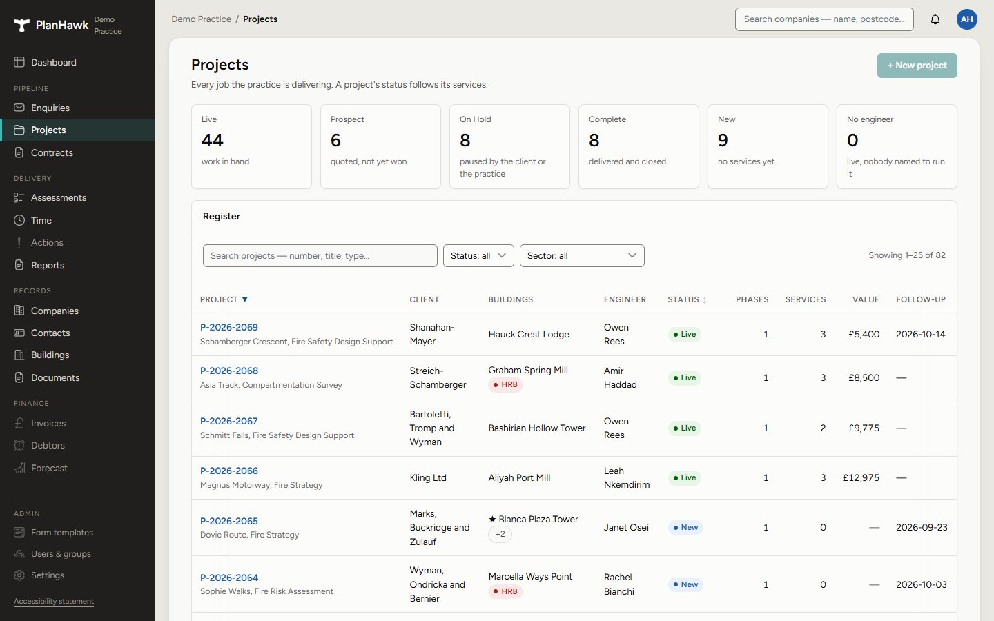Focus the Search companies input field
994x621 pixels.
(x=824, y=19)
